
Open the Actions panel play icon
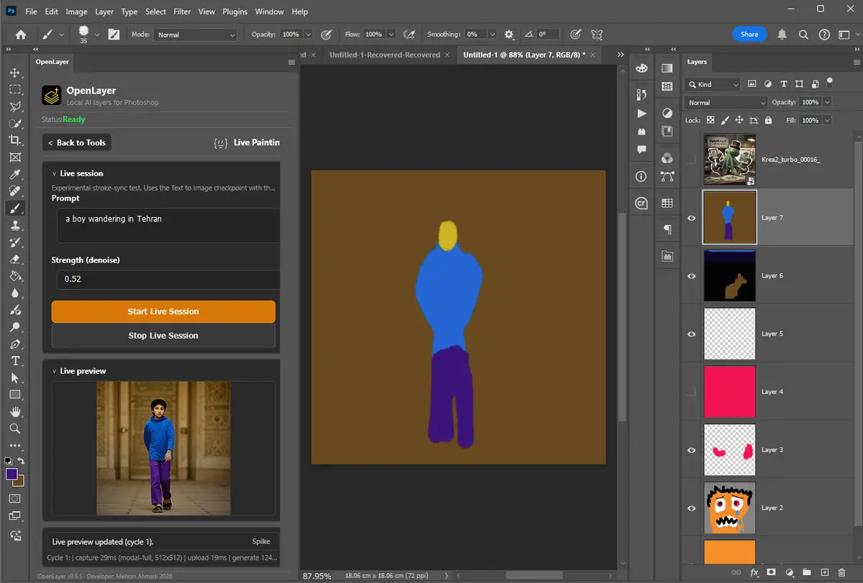click(641, 114)
